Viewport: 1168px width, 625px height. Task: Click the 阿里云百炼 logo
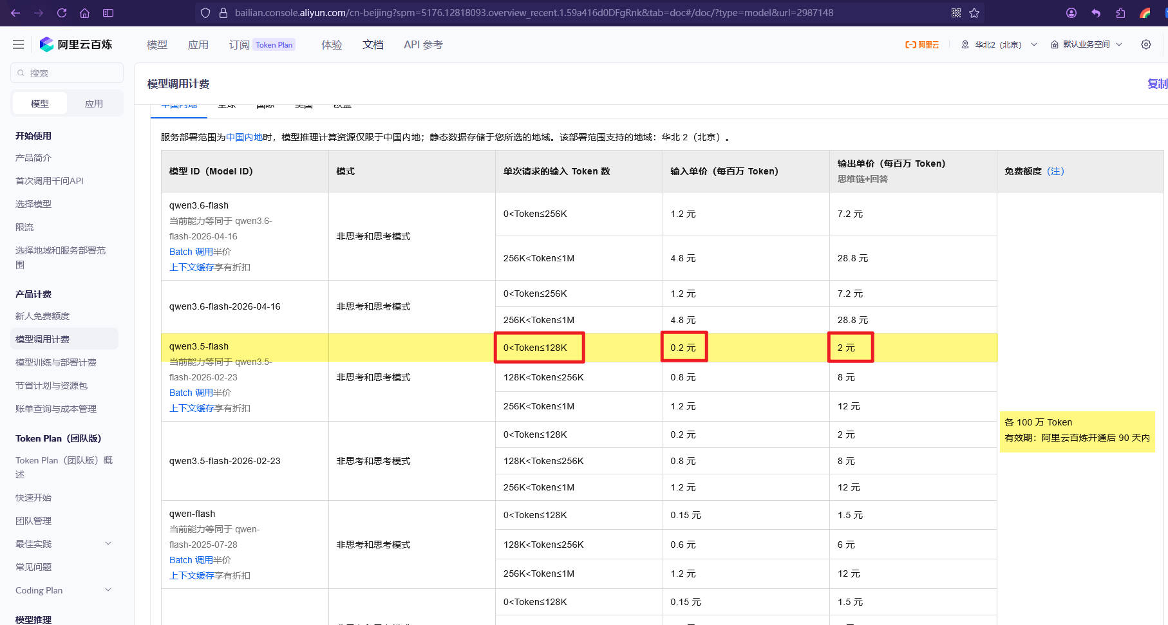(x=75, y=44)
